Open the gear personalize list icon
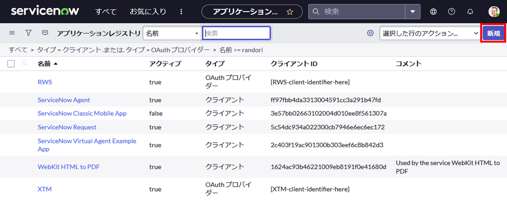Screen dimensions: 507x219 click(x=371, y=33)
